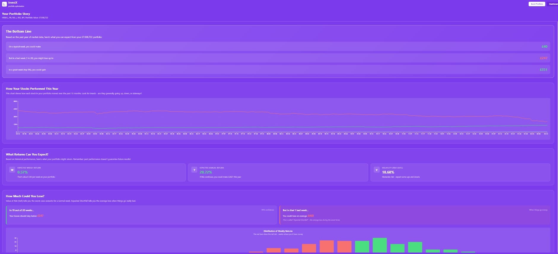The width and height of the screenshot is (558, 254).
Task: Click the Expected Annual Return 28.72% value
Action: [x=206, y=172]
